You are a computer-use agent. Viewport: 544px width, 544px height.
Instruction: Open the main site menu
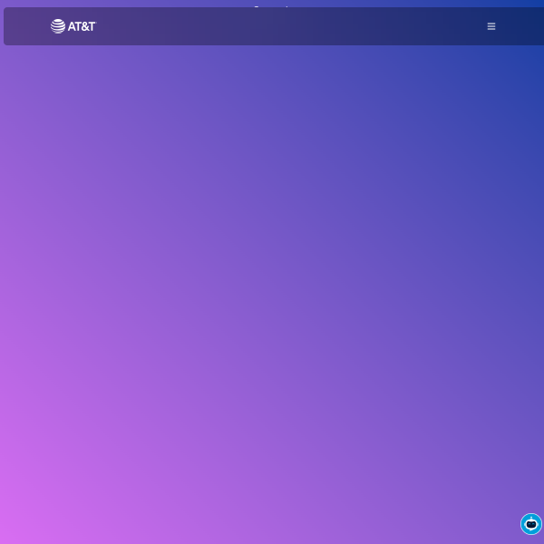pyautogui.click(x=491, y=26)
